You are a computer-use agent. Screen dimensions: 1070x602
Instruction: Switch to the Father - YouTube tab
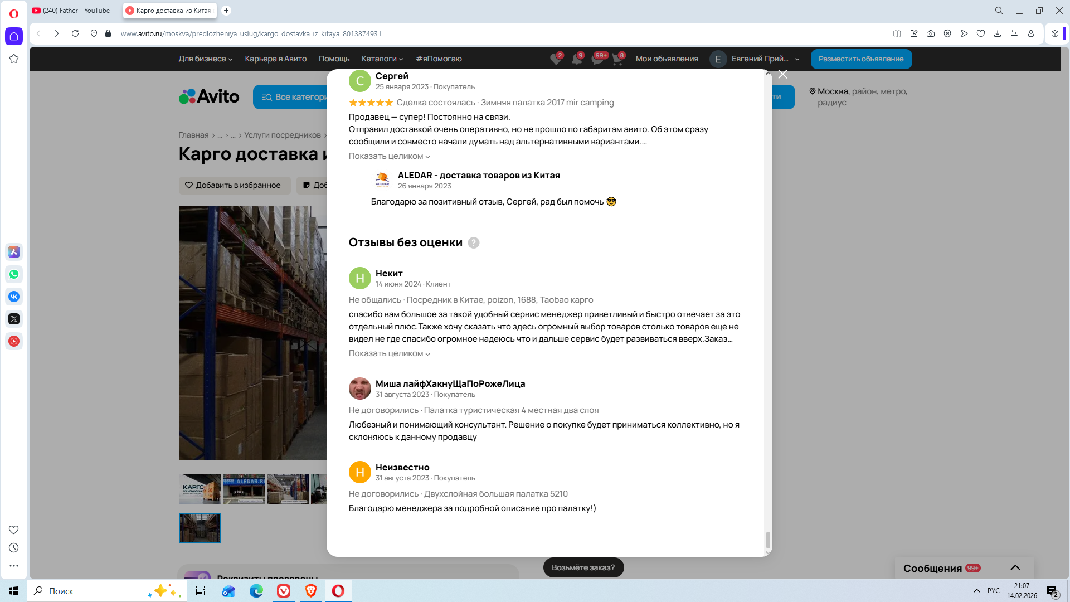(x=76, y=11)
